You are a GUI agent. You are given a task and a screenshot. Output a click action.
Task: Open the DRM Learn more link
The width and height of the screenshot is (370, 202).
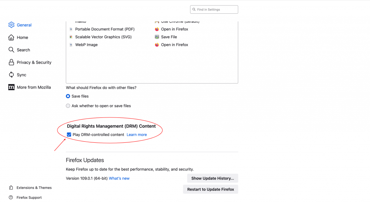click(x=137, y=135)
